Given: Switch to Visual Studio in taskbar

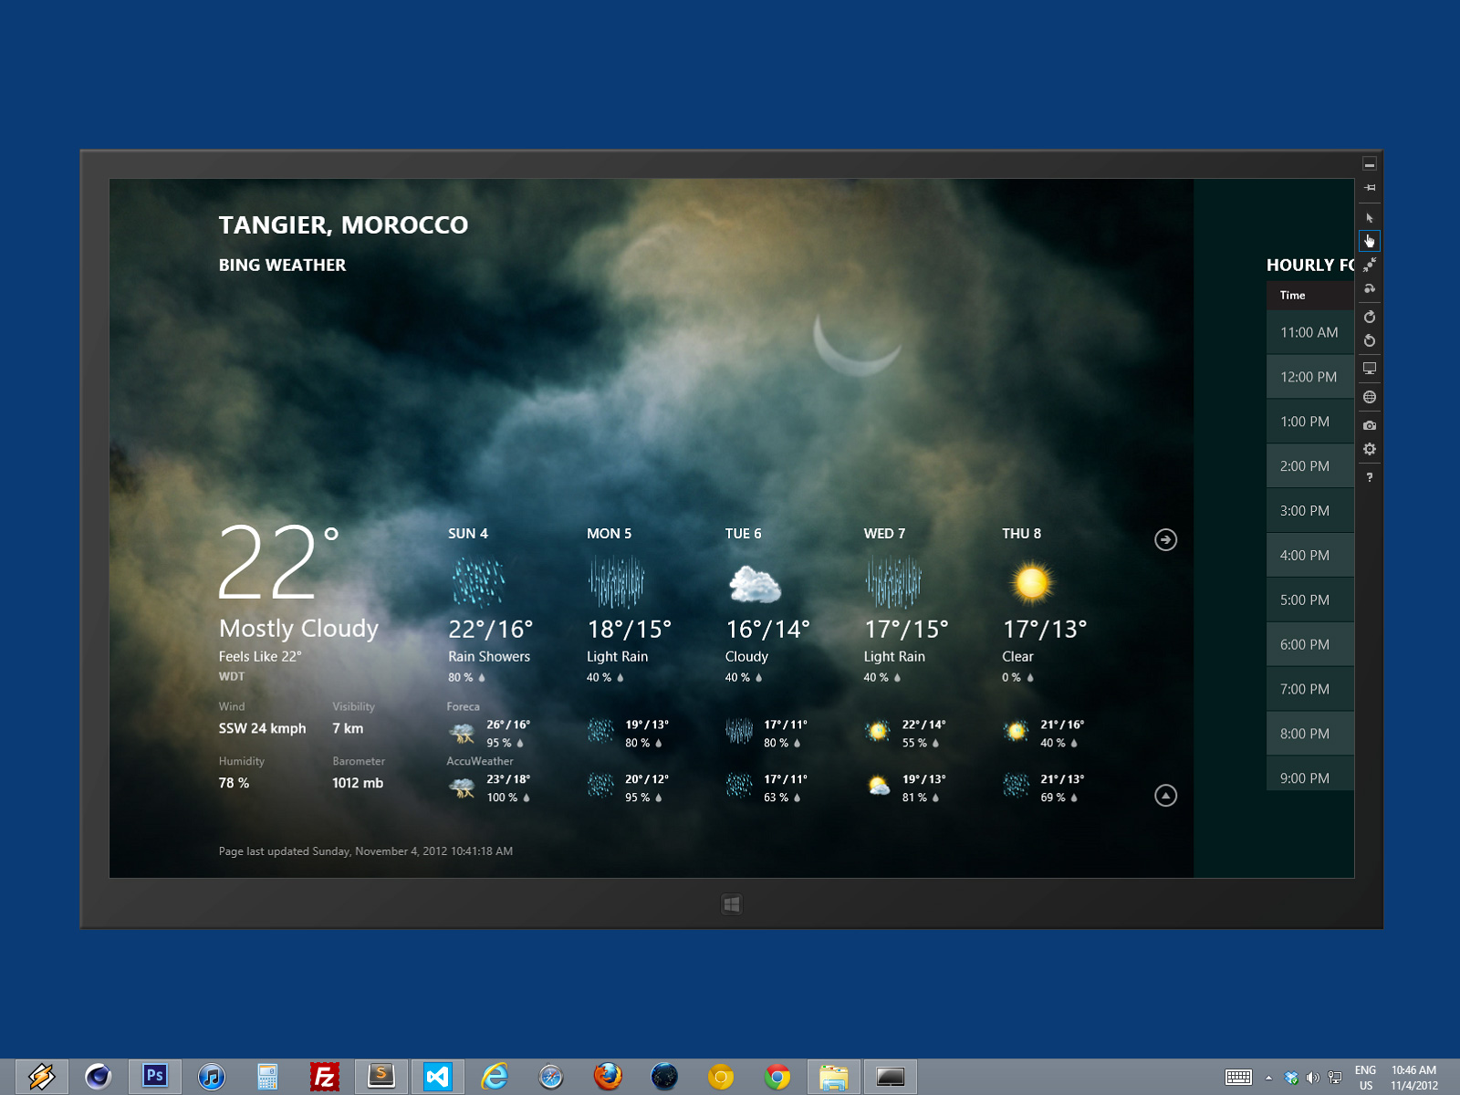Looking at the screenshot, I should [x=437, y=1078].
